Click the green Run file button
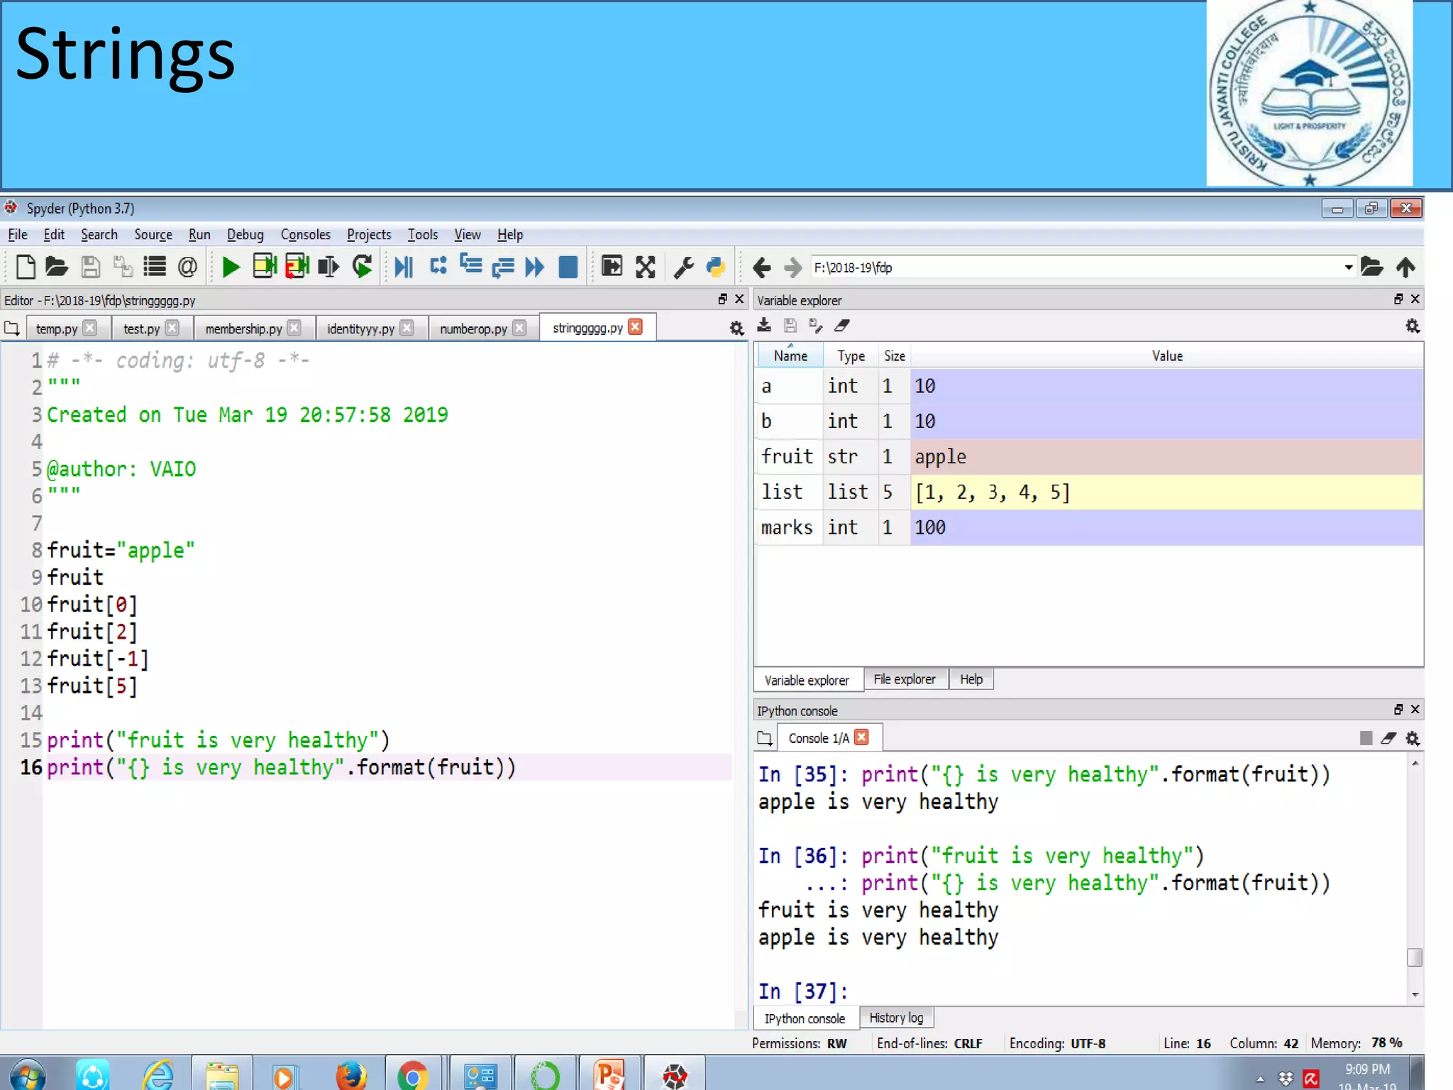 pyautogui.click(x=231, y=268)
